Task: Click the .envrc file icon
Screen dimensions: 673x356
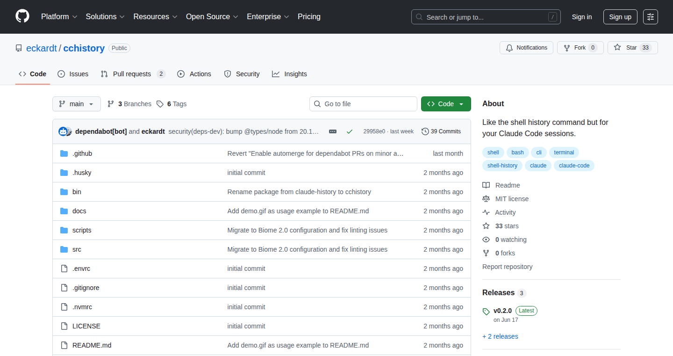Action: (64, 269)
